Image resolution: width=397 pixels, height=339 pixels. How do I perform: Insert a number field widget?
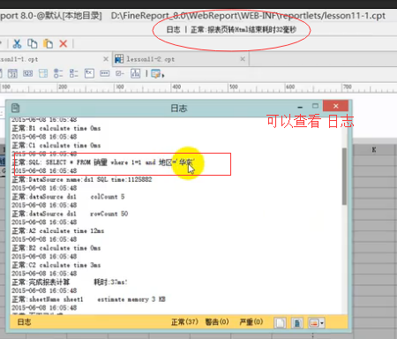tap(27, 73)
